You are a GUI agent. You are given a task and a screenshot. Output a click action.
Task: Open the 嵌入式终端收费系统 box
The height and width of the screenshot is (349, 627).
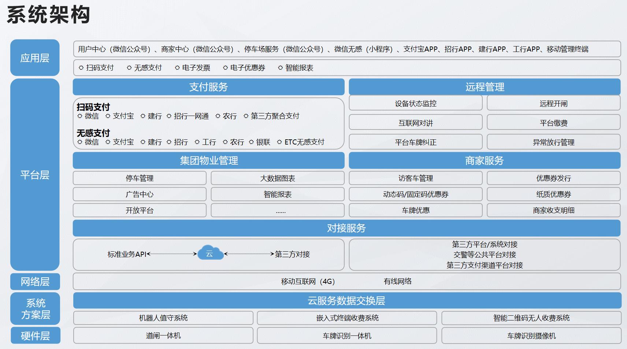(347, 318)
